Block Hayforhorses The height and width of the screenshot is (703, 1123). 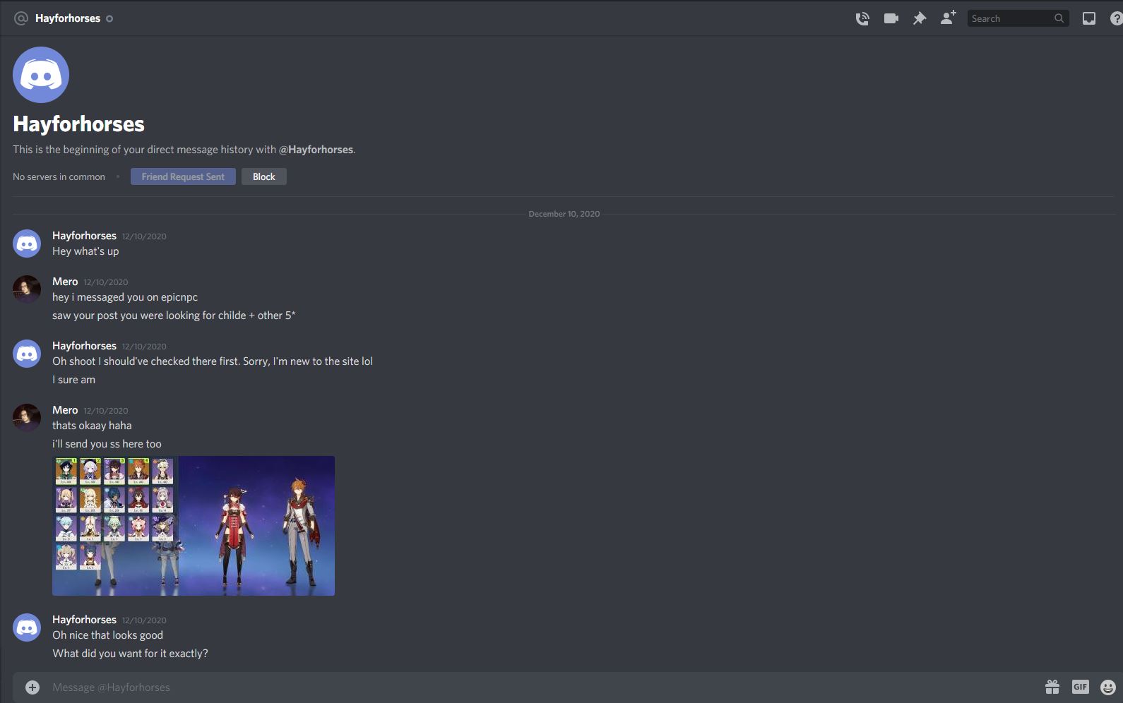(x=264, y=176)
